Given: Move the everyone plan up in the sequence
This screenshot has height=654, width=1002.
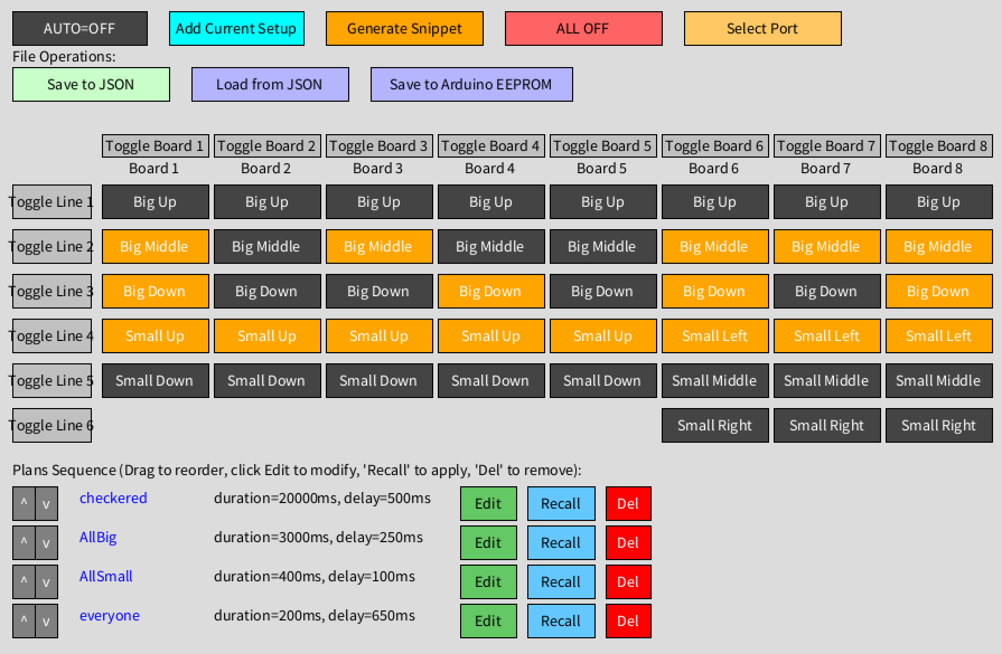Looking at the screenshot, I should point(24,620).
